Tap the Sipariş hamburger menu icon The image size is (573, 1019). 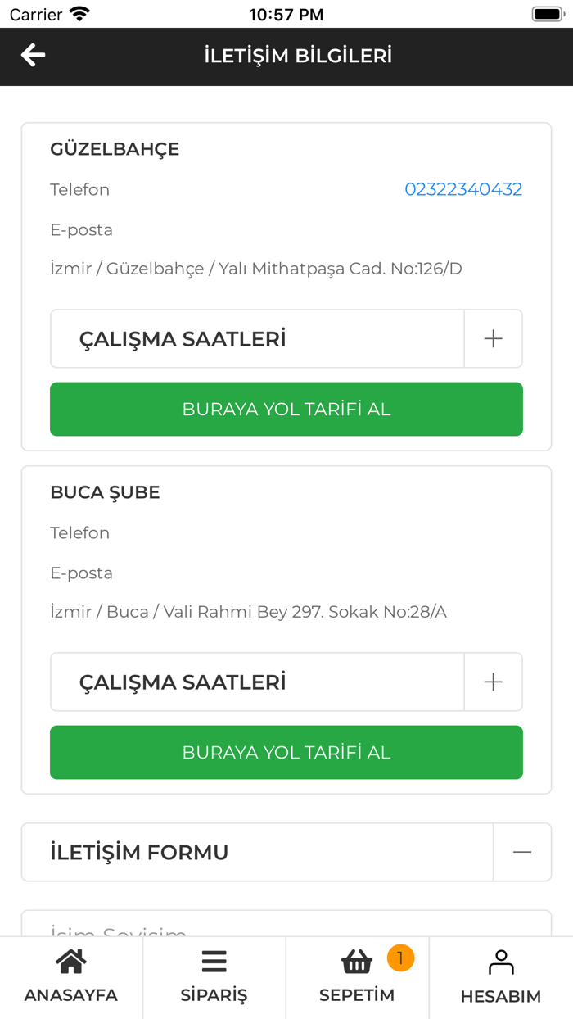(214, 962)
